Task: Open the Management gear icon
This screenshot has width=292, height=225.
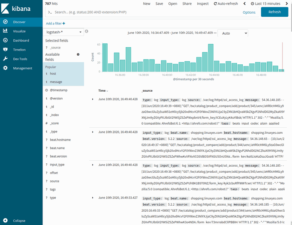Action: [x=6, y=68]
